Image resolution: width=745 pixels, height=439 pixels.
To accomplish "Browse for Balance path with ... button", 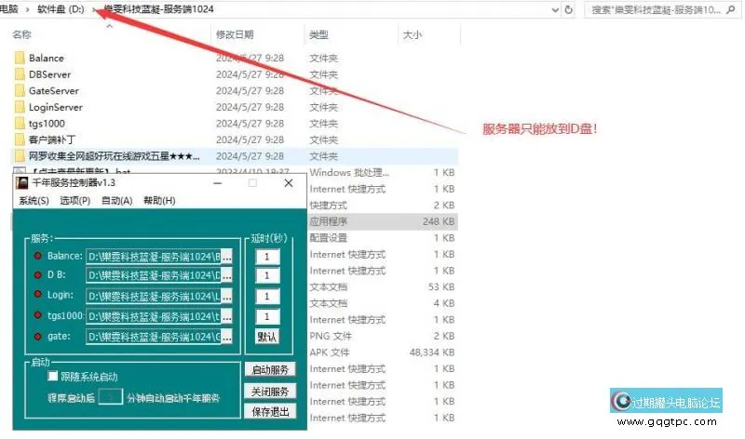I will [227, 257].
